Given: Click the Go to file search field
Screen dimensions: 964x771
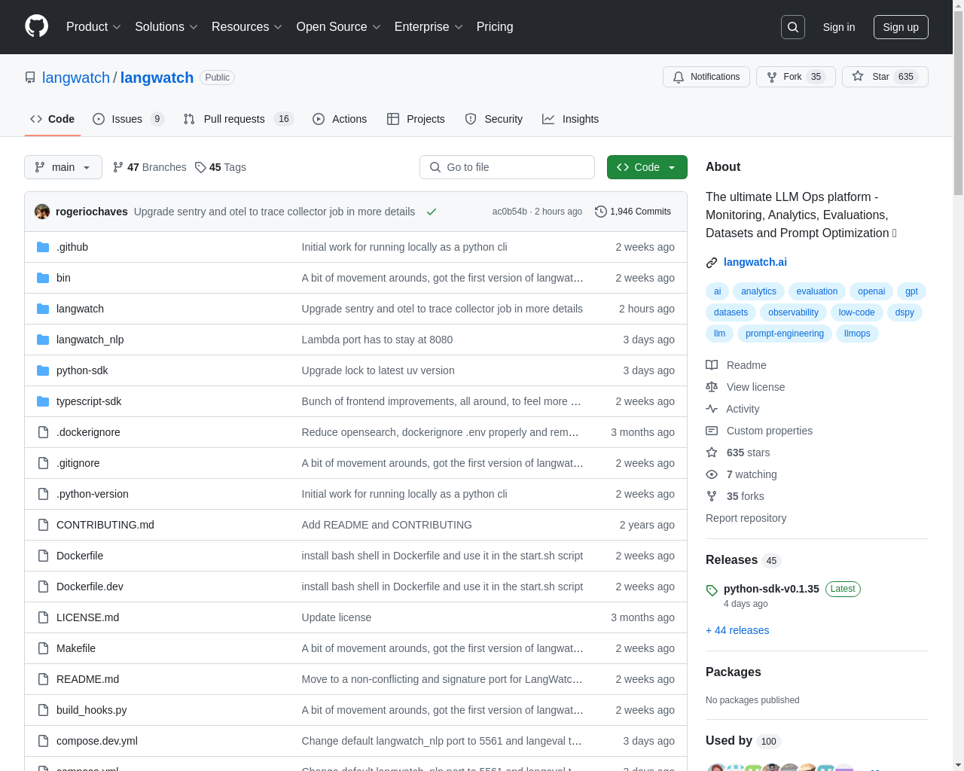Looking at the screenshot, I should click(507, 167).
